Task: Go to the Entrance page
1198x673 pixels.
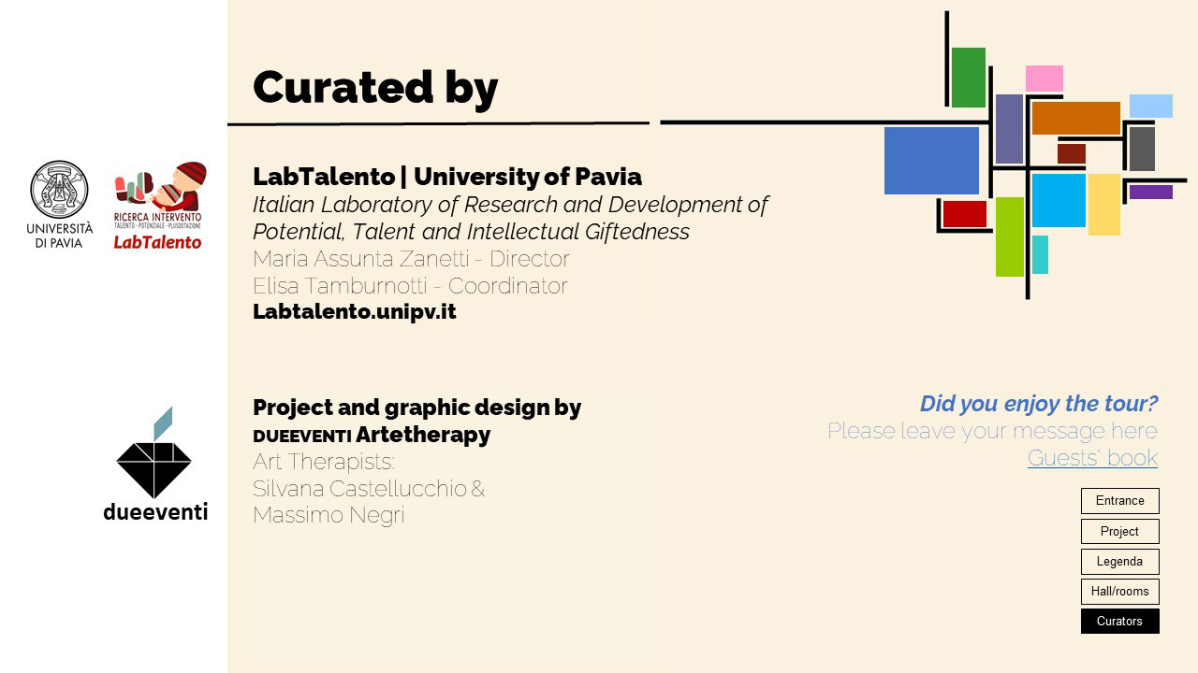Action: 1119,501
